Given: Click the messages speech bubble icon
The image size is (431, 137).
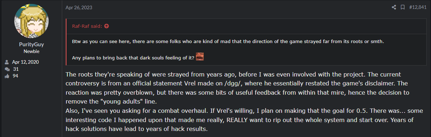Looking at the screenshot, I should coord(6,69).
